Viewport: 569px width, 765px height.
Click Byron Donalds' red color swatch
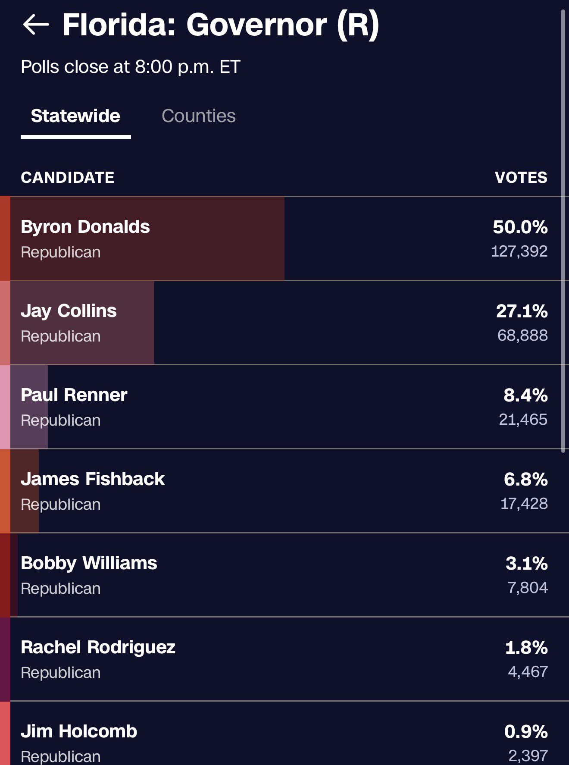(x=5, y=238)
